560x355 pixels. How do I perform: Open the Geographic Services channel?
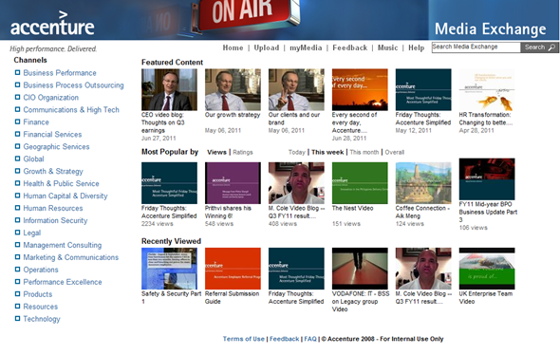pos(56,146)
